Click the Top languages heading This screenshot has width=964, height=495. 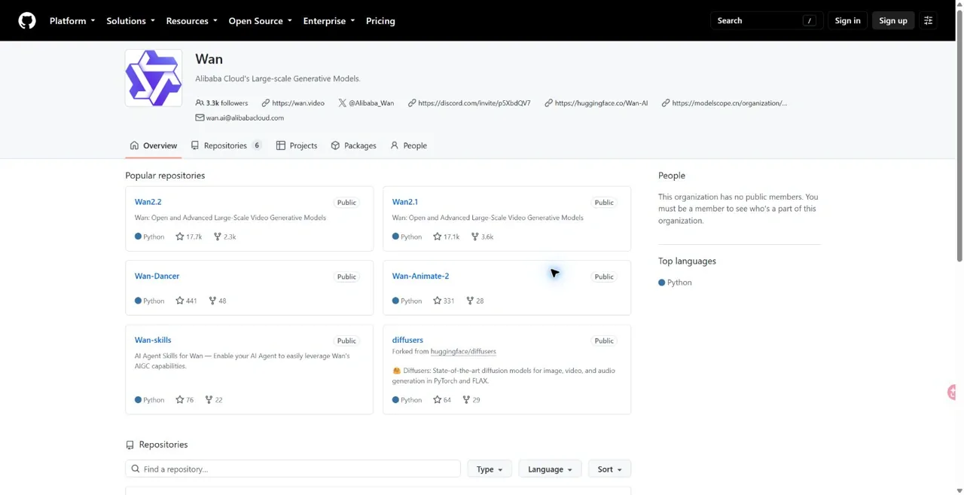[x=687, y=261]
